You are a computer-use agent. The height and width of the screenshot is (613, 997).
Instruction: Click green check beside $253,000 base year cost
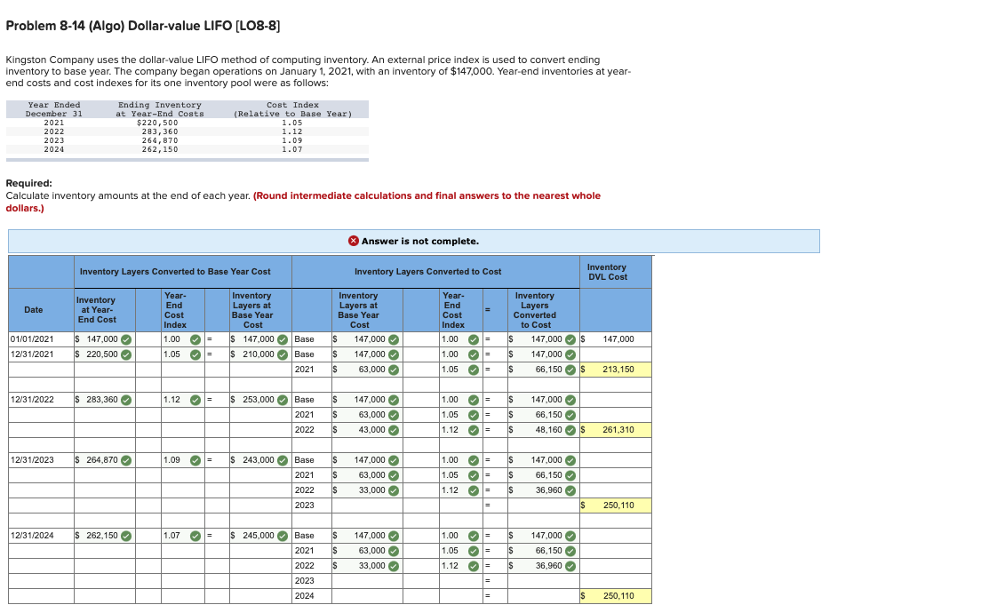(283, 400)
